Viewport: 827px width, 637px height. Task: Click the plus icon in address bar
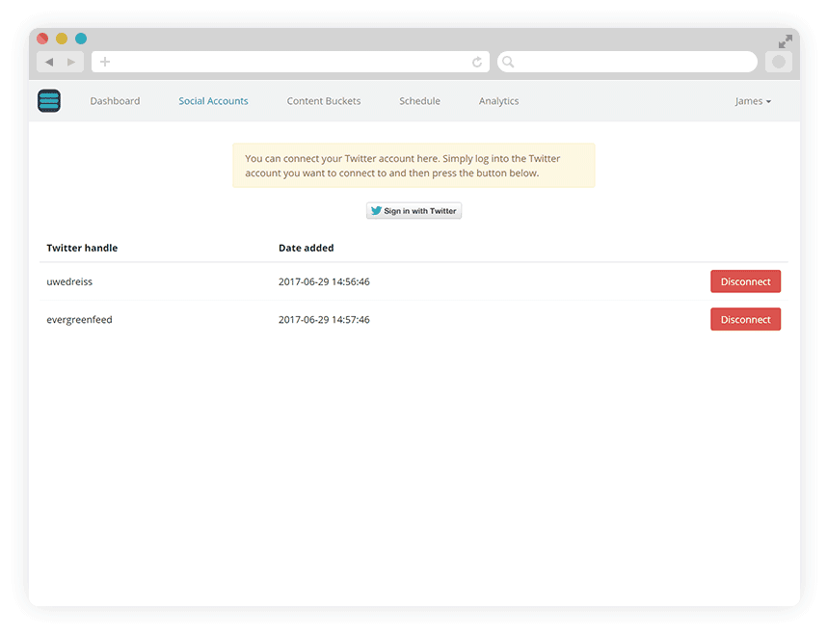tap(105, 62)
